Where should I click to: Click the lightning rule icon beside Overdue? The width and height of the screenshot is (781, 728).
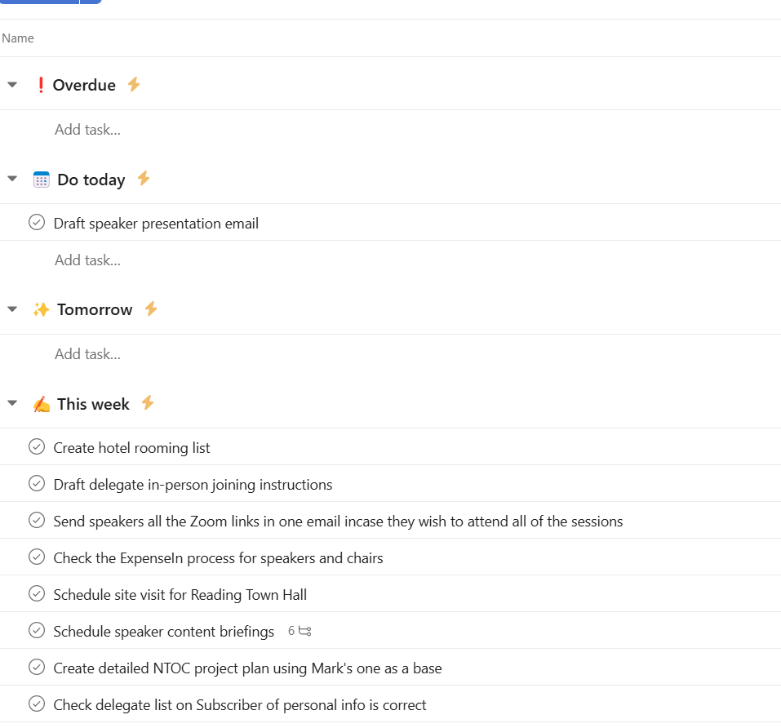click(x=134, y=84)
